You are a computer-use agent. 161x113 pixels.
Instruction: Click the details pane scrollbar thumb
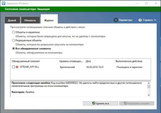pyautogui.click(x=149, y=86)
